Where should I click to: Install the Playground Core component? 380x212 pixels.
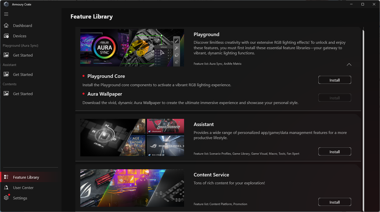[x=335, y=80]
